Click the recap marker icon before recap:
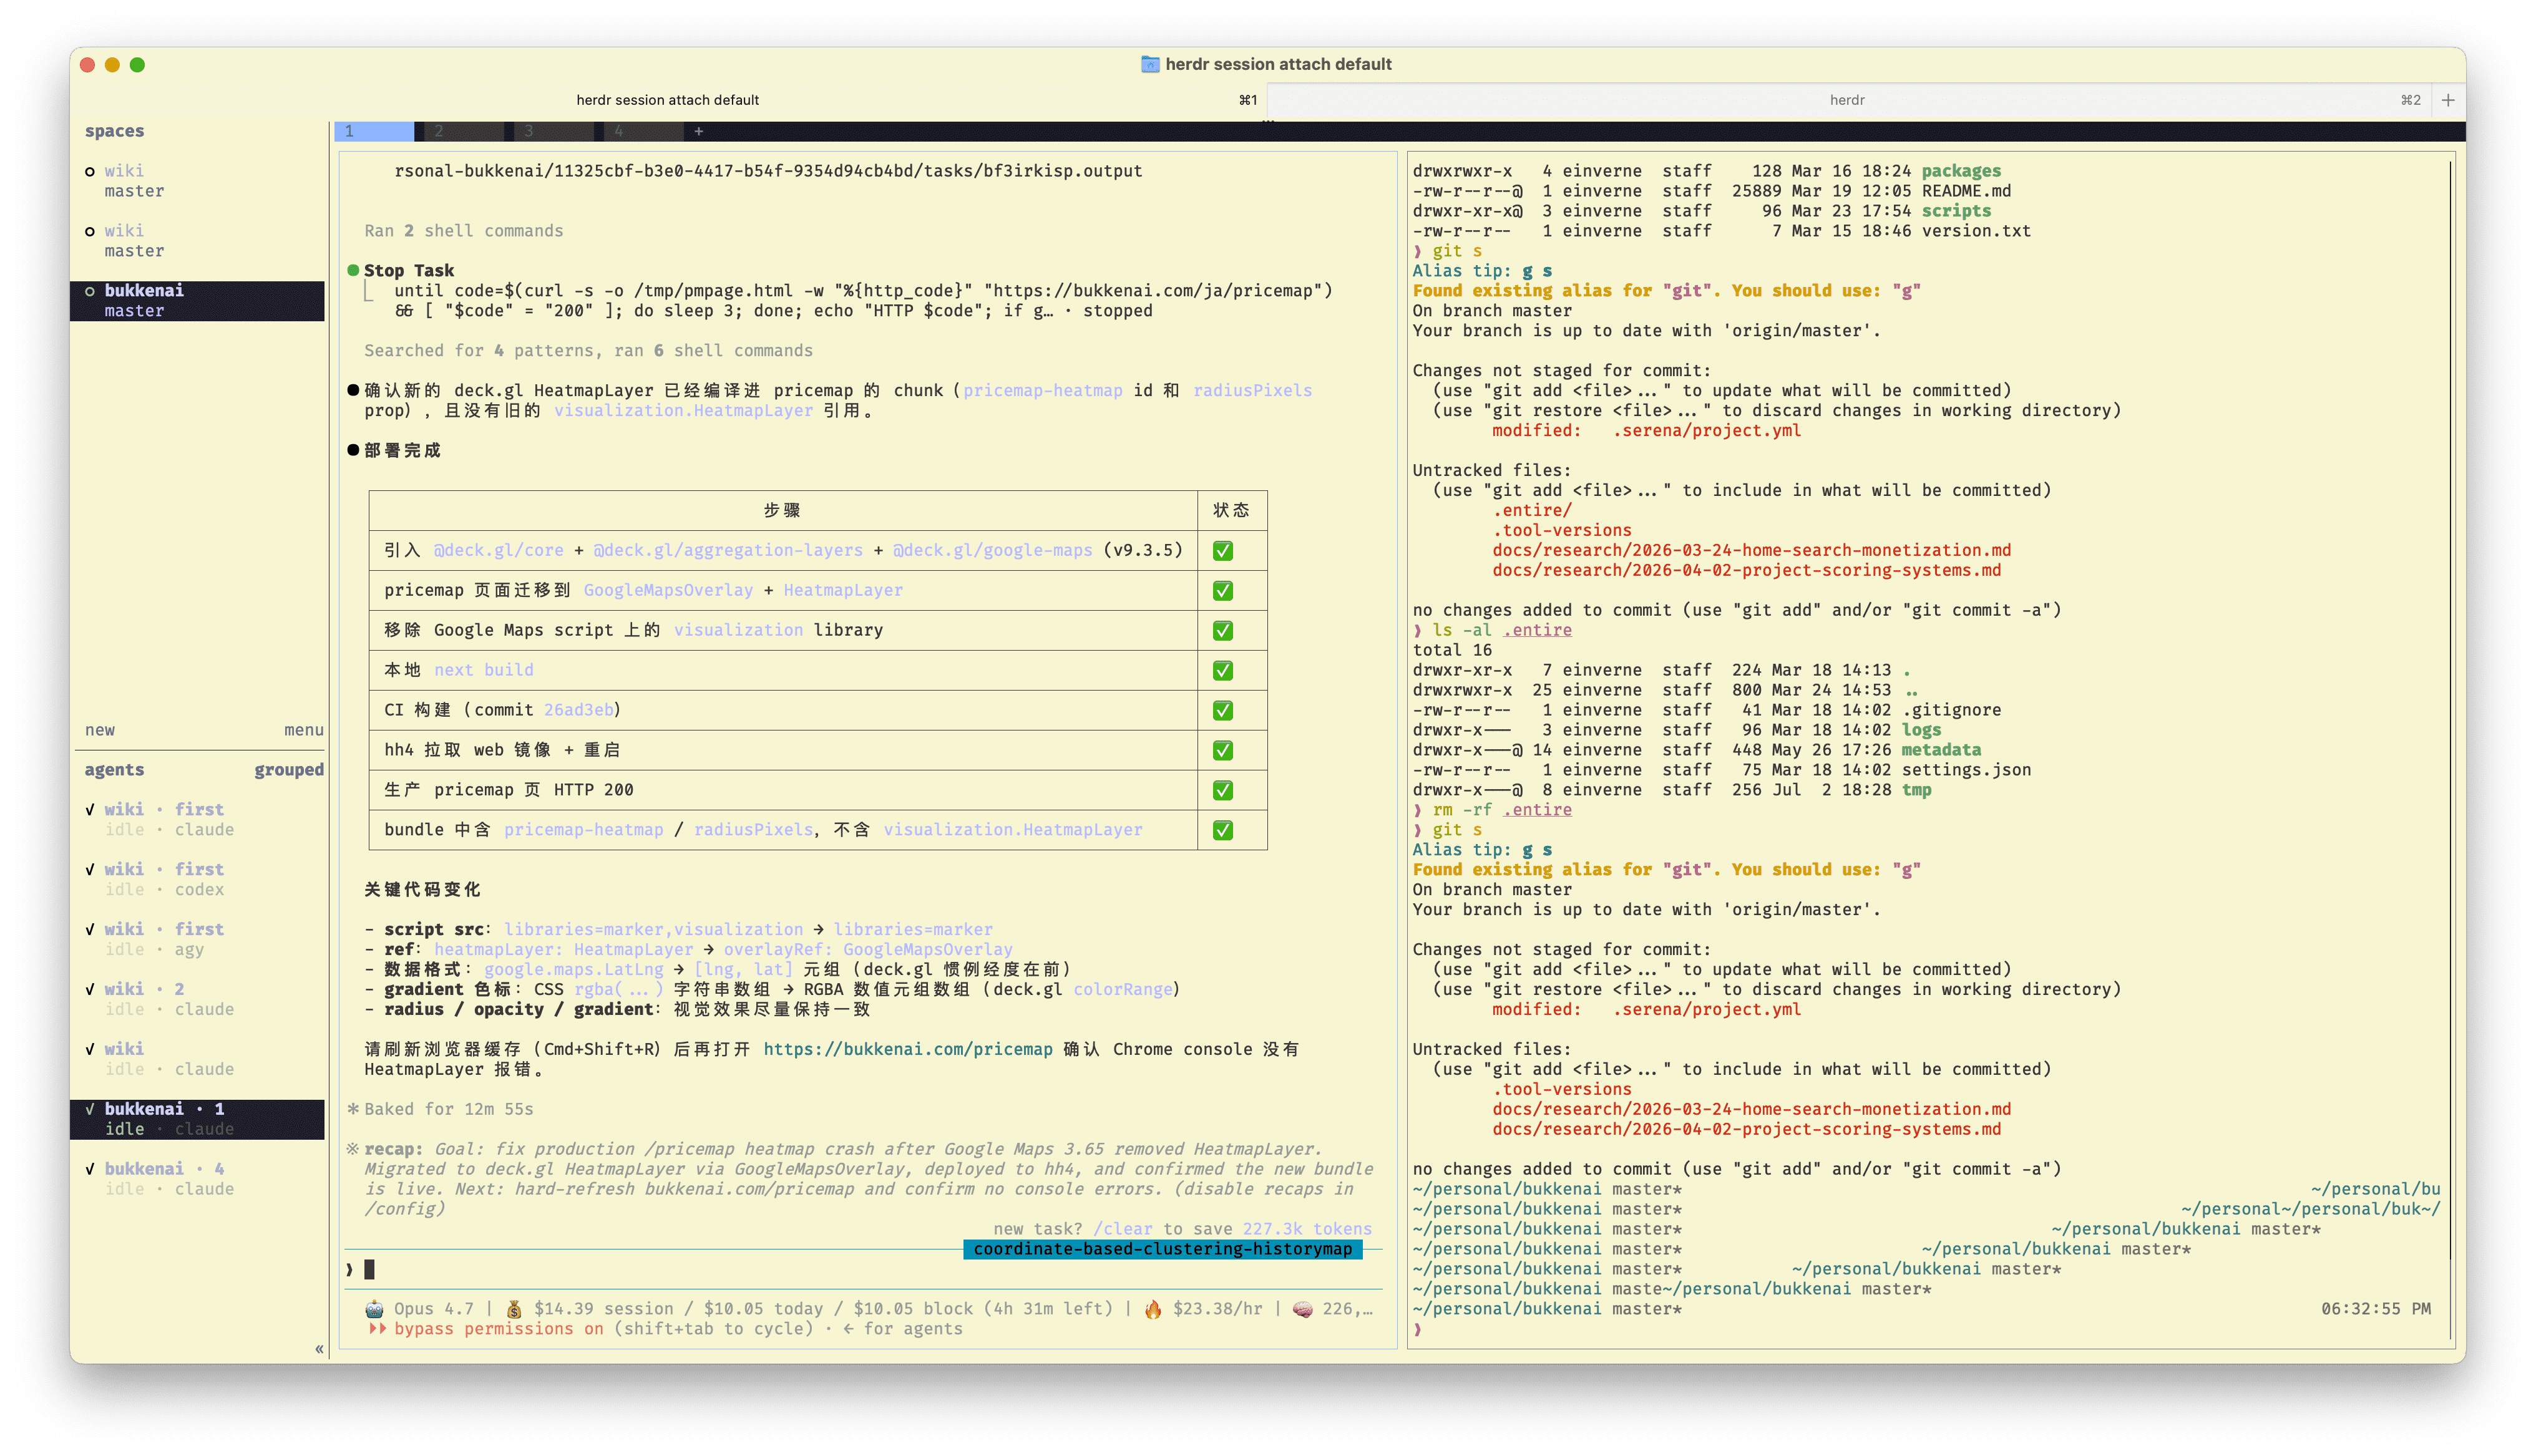Screen dimensions: 2536x1456 [x=353, y=1149]
